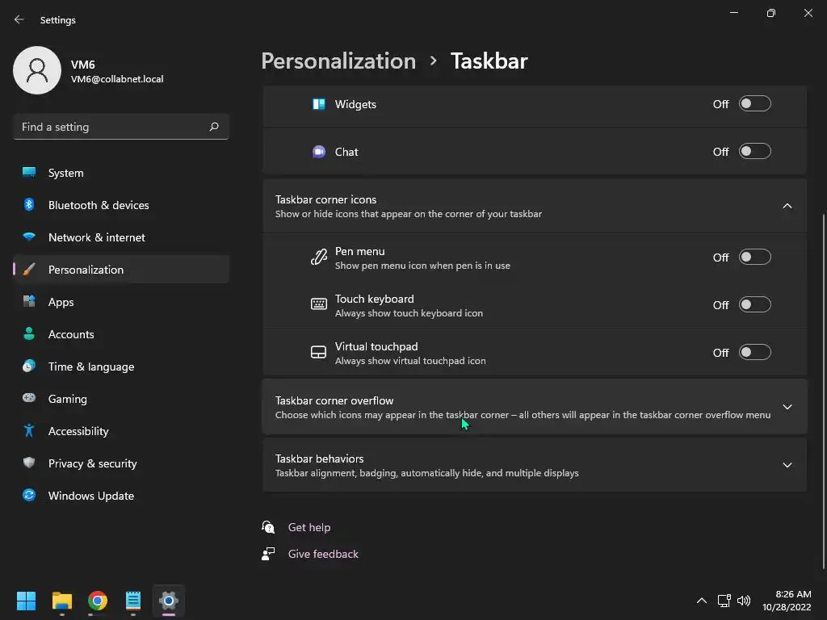Click the Give feedback link
The width and height of the screenshot is (827, 620).
point(323,554)
